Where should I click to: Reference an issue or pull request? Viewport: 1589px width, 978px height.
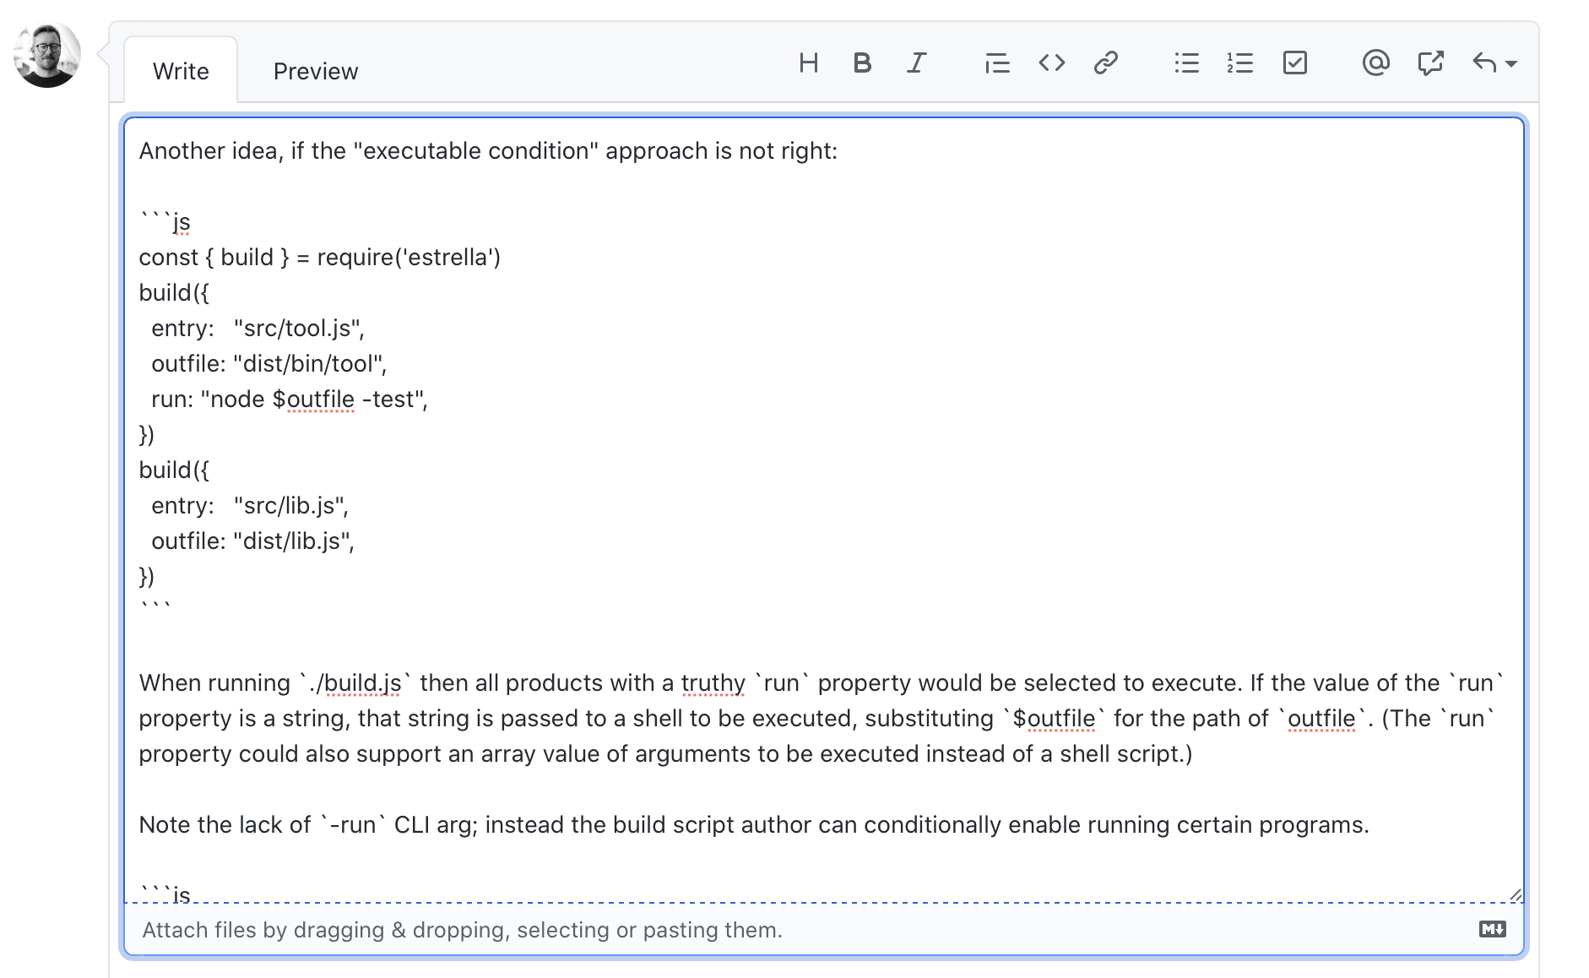pos(1430,62)
